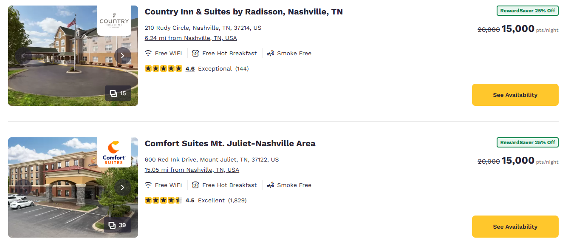571x244 pixels.
Task: Open the 4.5 rating reviews link
Action: 190,200
